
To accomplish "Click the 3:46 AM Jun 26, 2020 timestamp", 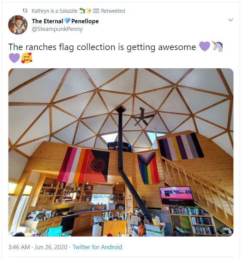I will [x=38, y=247].
